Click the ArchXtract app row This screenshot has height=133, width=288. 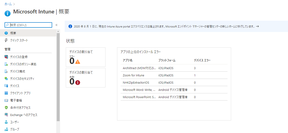point(139,68)
